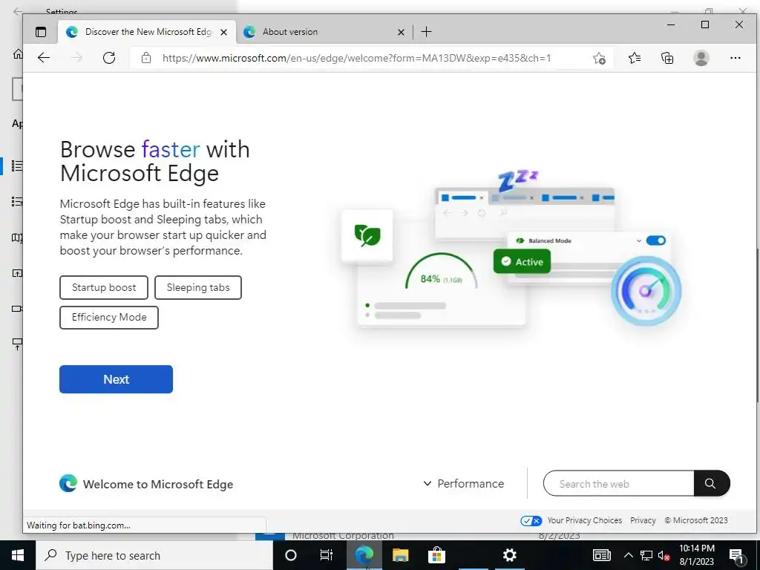
Task: Select the Discover the New Microsoft Edge tab
Action: click(147, 32)
